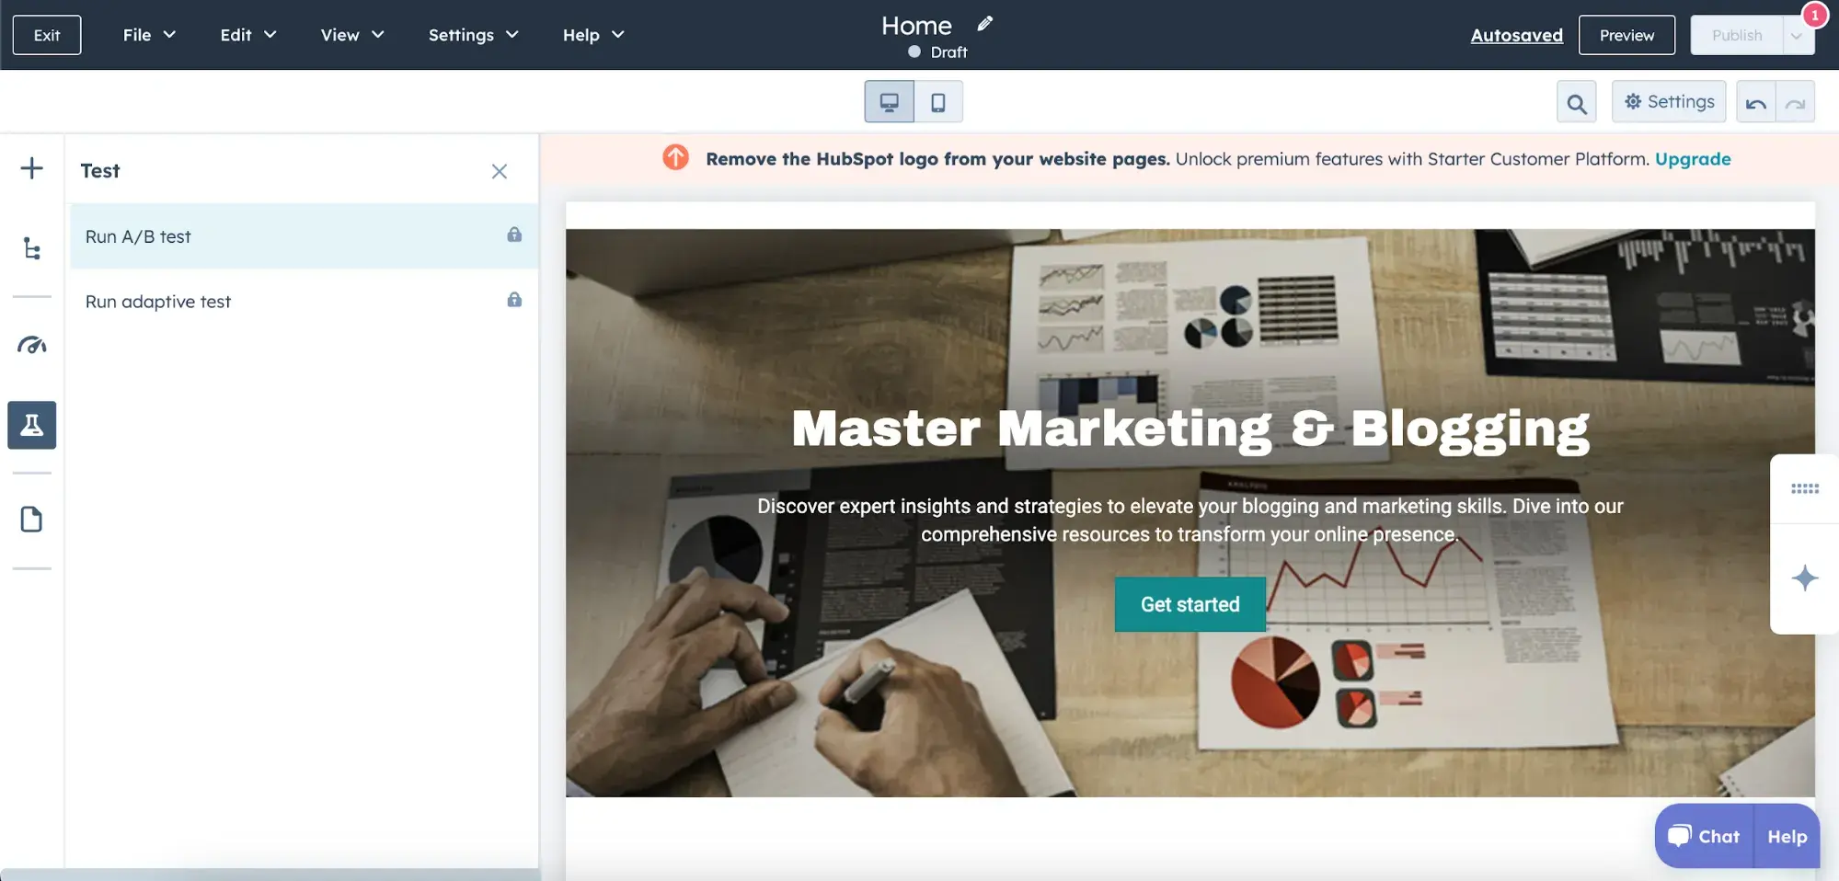Click the Autosaved link
Image resolution: width=1839 pixels, height=881 pixels.
click(1516, 35)
